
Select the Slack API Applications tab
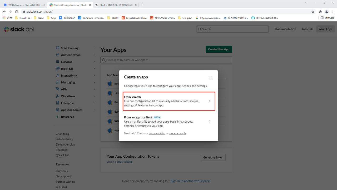click(70, 5)
